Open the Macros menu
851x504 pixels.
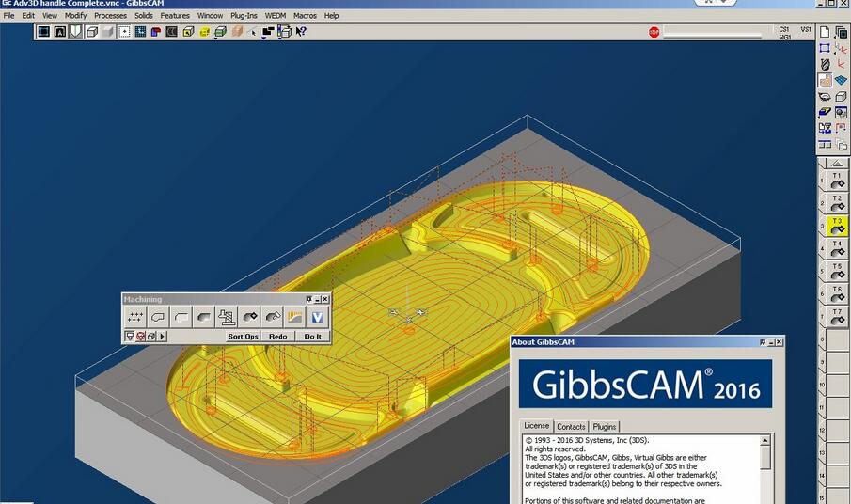pyautogui.click(x=305, y=16)
